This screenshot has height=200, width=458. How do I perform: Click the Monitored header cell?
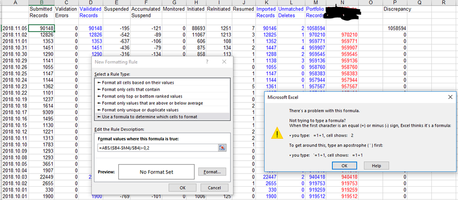174,9
